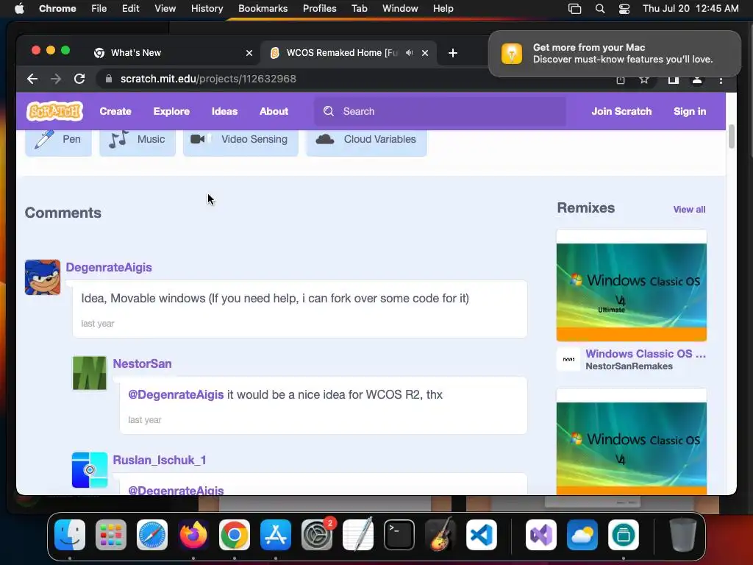Click the Get more from your Mac notification
Screen dimensions: 753x565
[615, 53]
